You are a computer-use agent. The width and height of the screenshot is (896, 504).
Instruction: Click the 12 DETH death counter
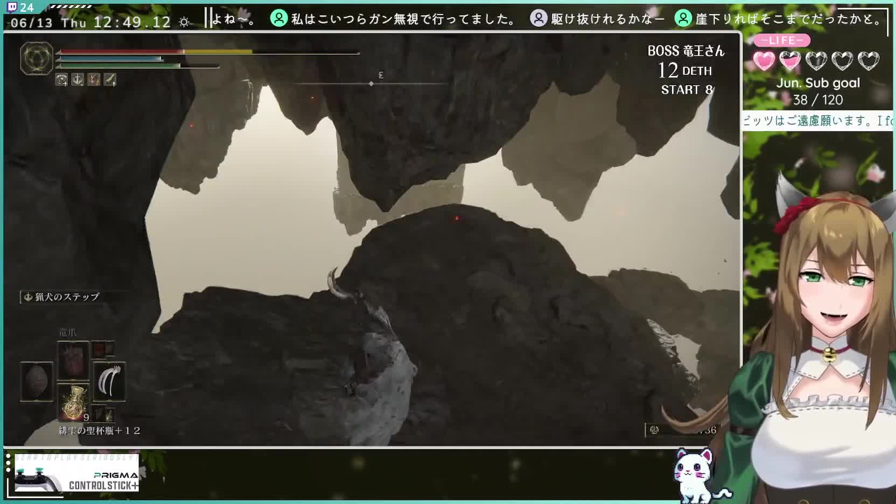(685, 71)
